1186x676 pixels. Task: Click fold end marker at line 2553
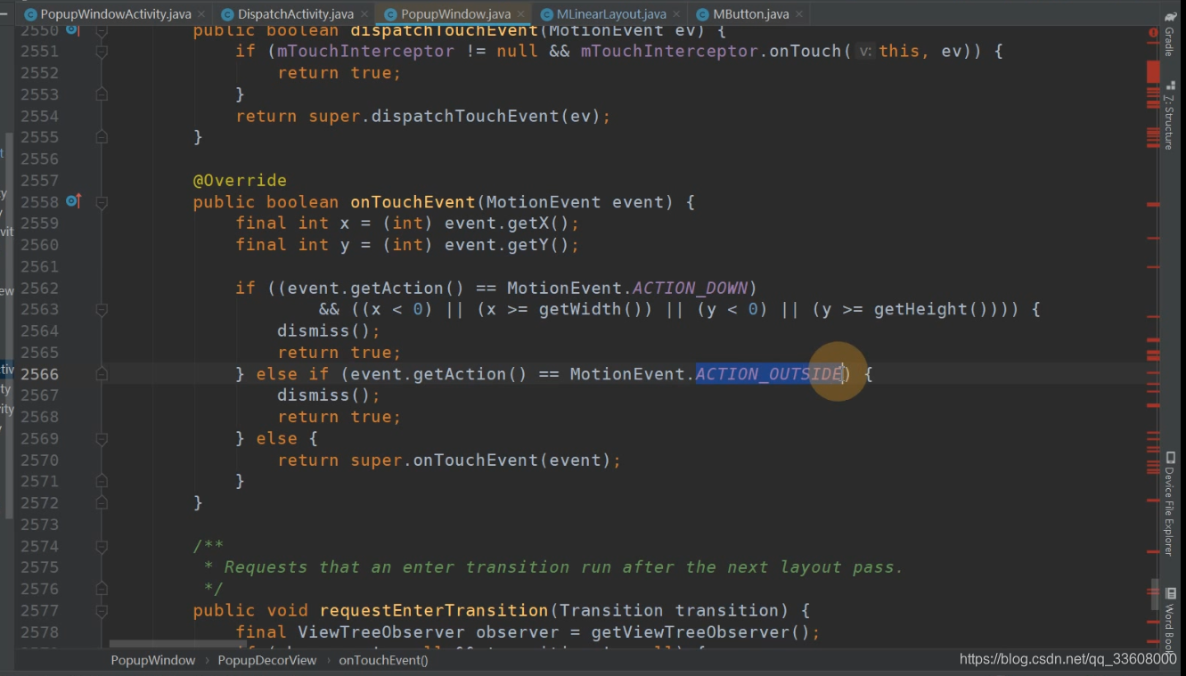tap(102, 94)
